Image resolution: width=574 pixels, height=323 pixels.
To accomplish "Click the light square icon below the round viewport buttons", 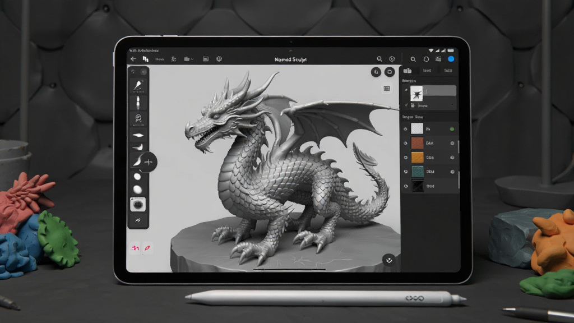I will pyautogui.click(x=387, y=88).
